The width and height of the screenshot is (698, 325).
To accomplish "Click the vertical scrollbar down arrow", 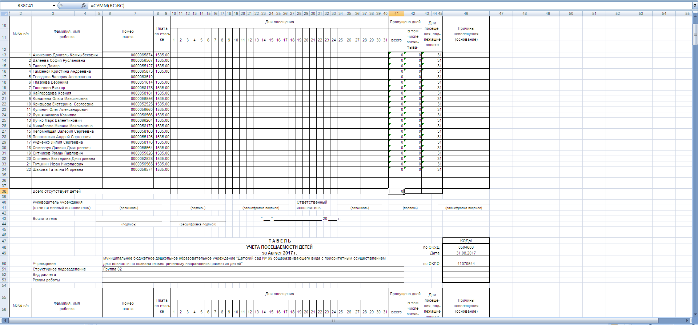I will (x=695, y=315).
